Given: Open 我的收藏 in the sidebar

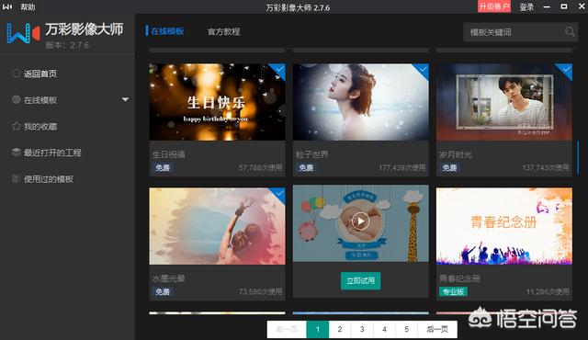Looking at the screenshot, I should coord(40,126).
